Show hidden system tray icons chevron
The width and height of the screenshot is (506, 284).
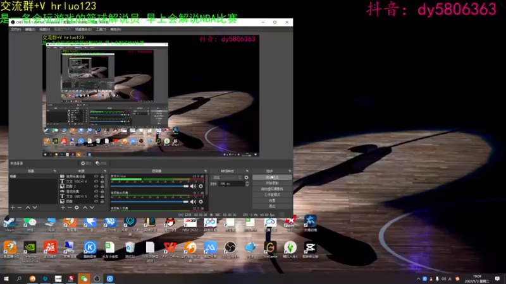(419, 279)
